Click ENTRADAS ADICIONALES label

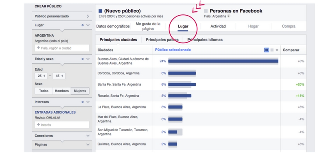coord(55,112)
